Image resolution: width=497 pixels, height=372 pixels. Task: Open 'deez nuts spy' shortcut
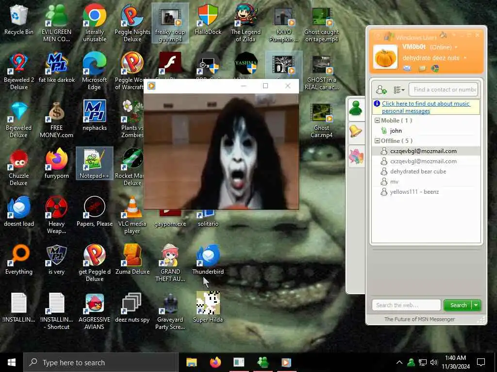click(132, 308)
